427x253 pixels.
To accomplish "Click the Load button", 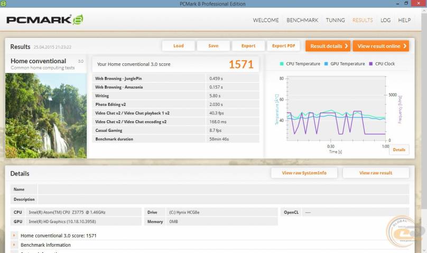I will click(x=179, y=46).
